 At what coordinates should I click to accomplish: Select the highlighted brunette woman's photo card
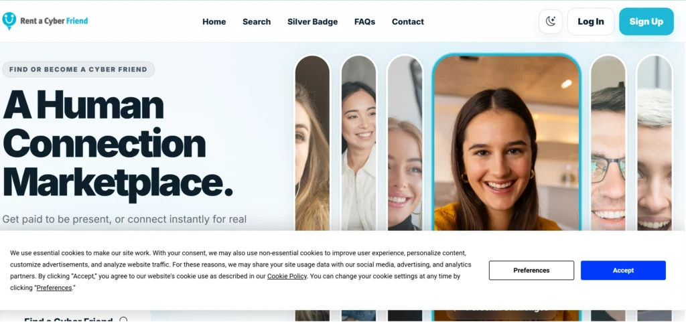pos(506,143)
